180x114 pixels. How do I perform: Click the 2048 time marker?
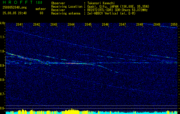[140, 24]
